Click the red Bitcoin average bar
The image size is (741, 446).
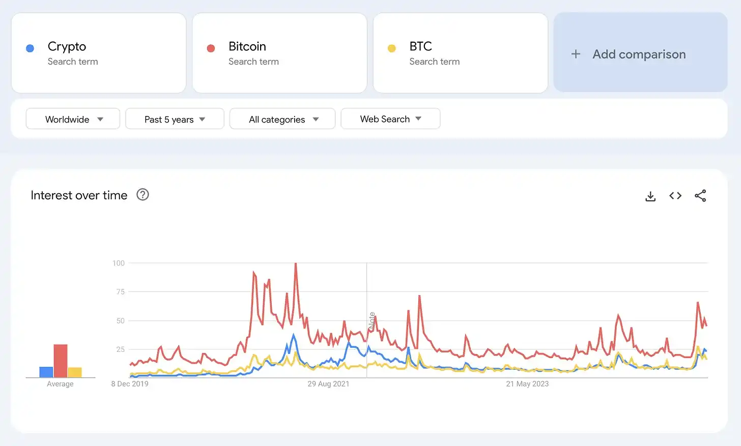point(61,361)
